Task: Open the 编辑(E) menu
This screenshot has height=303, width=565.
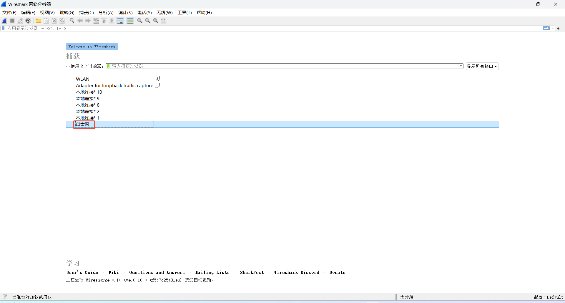Action: (x=28, y=13)
